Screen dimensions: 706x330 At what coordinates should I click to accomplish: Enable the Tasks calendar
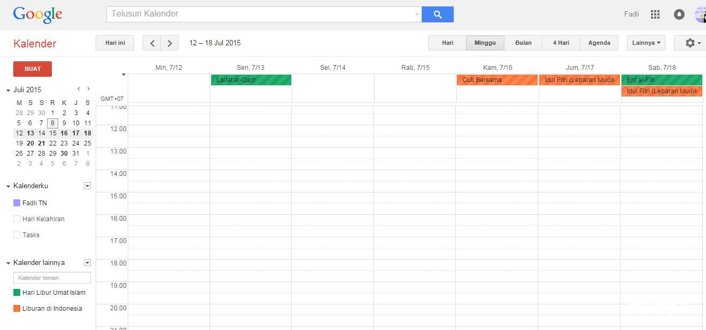pyautogui.click(x=17, y=235)
